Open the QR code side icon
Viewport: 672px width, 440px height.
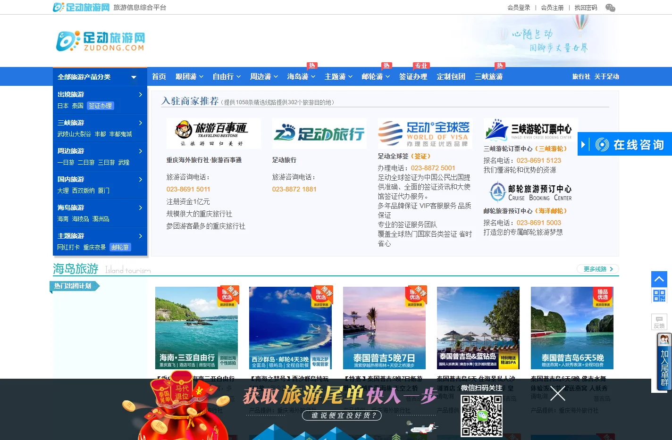pyautogui.click(x=659, y=296)
